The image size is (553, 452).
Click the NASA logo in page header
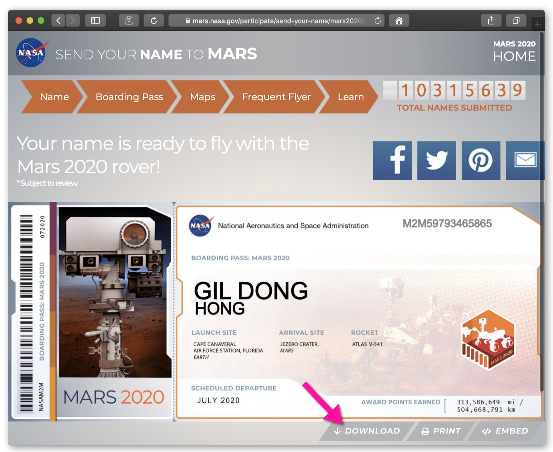32,53
